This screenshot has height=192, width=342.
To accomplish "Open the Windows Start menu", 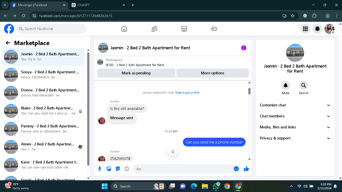I will (104, 186).
